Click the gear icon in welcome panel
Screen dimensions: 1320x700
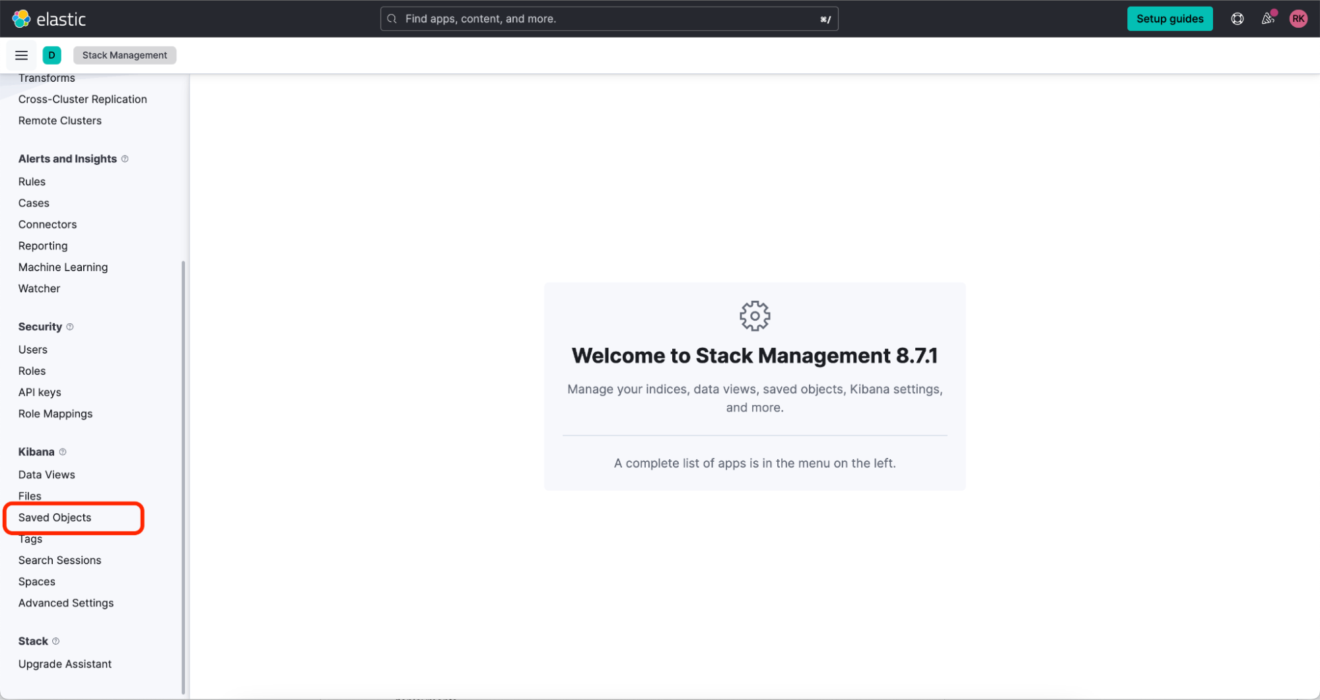[x=755, y=316]
